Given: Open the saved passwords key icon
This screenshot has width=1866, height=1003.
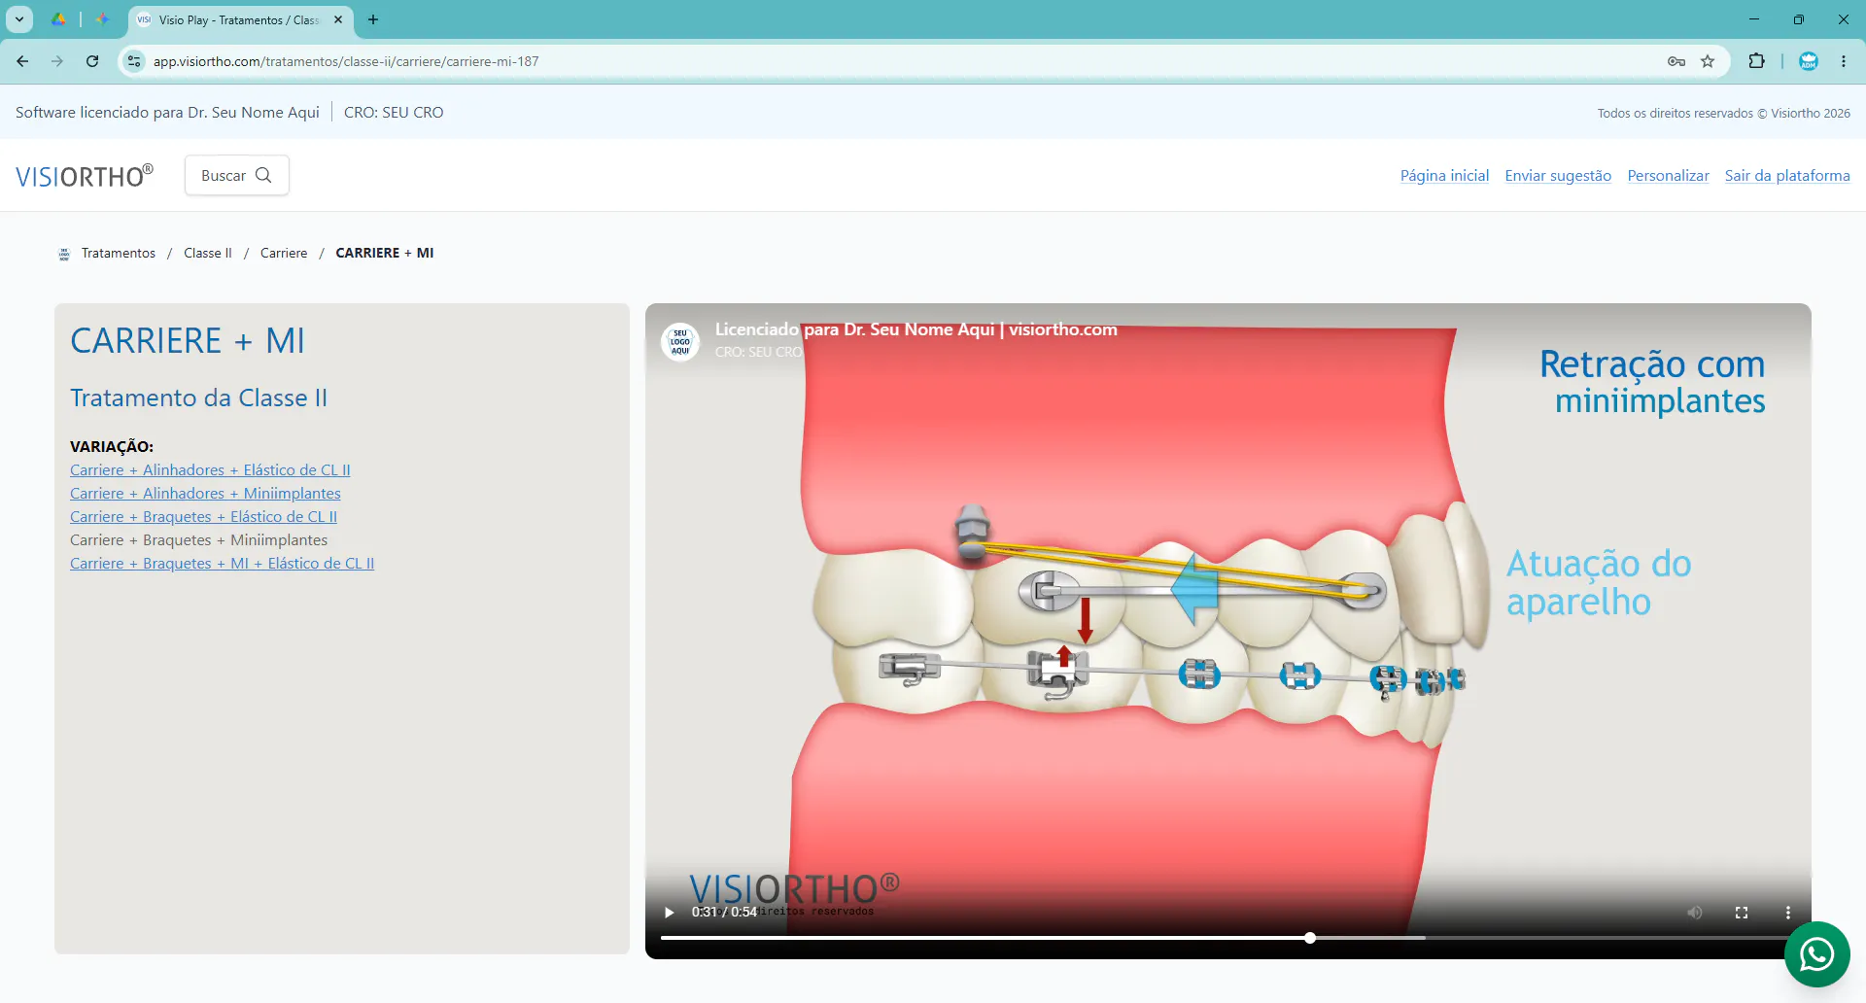Looking at the screenshot, I should [1676, 61].
